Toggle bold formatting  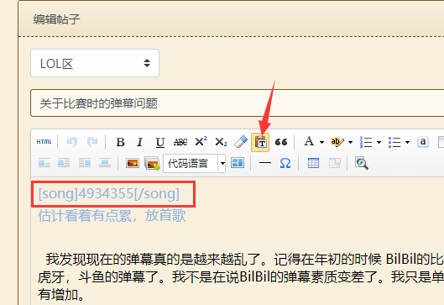point(120,142)
